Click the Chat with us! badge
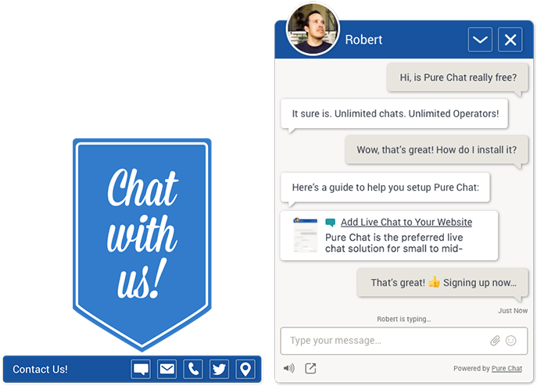The width and height of the screenshot is (537, 386). tap(142, 245)
